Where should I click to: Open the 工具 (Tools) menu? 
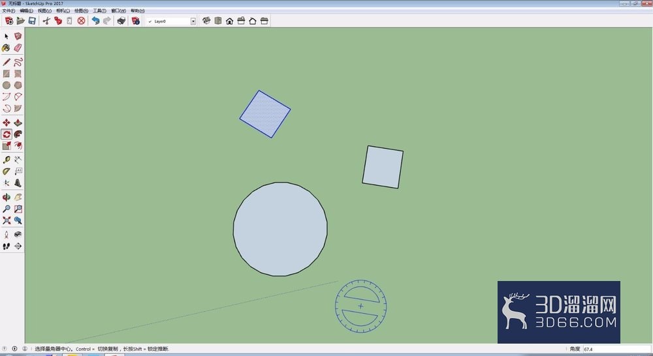(x=99, y=11)
